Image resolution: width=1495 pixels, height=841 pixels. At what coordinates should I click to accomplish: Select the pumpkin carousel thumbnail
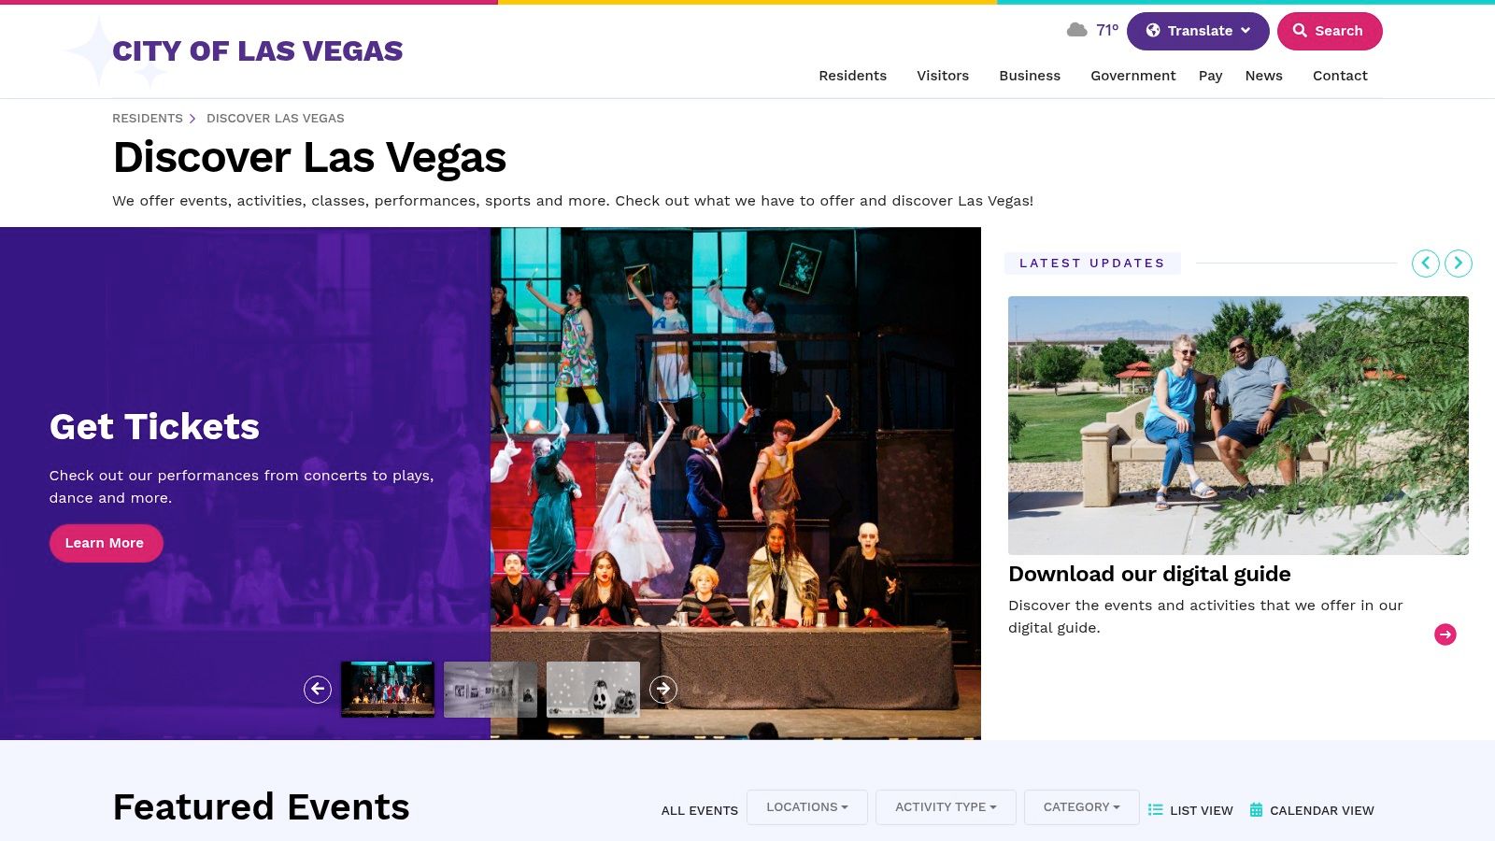(593, 690)
